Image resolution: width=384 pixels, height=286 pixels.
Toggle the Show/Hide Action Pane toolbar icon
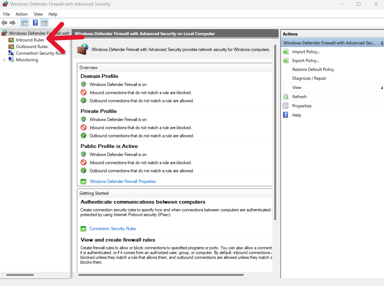point(44,23)
